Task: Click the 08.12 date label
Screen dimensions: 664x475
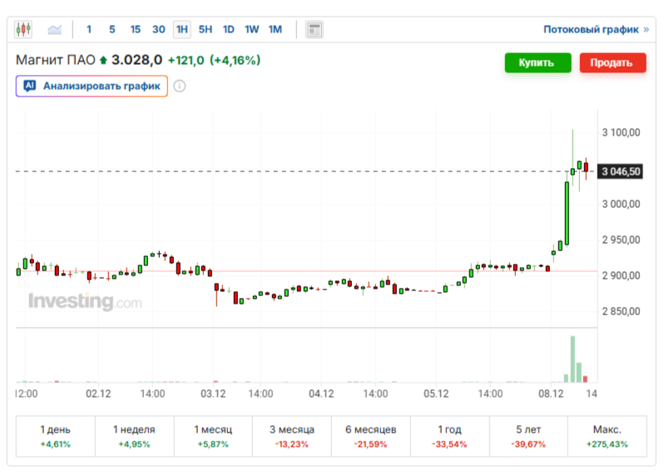Action: [x=551, y=393]
